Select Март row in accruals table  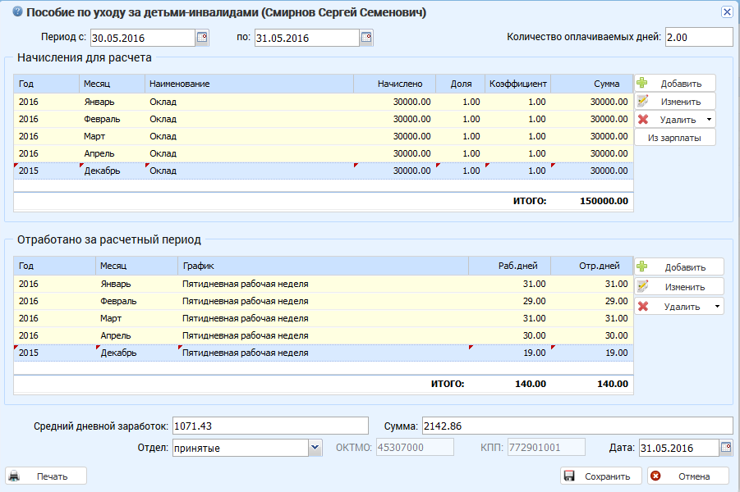point(324,136)
